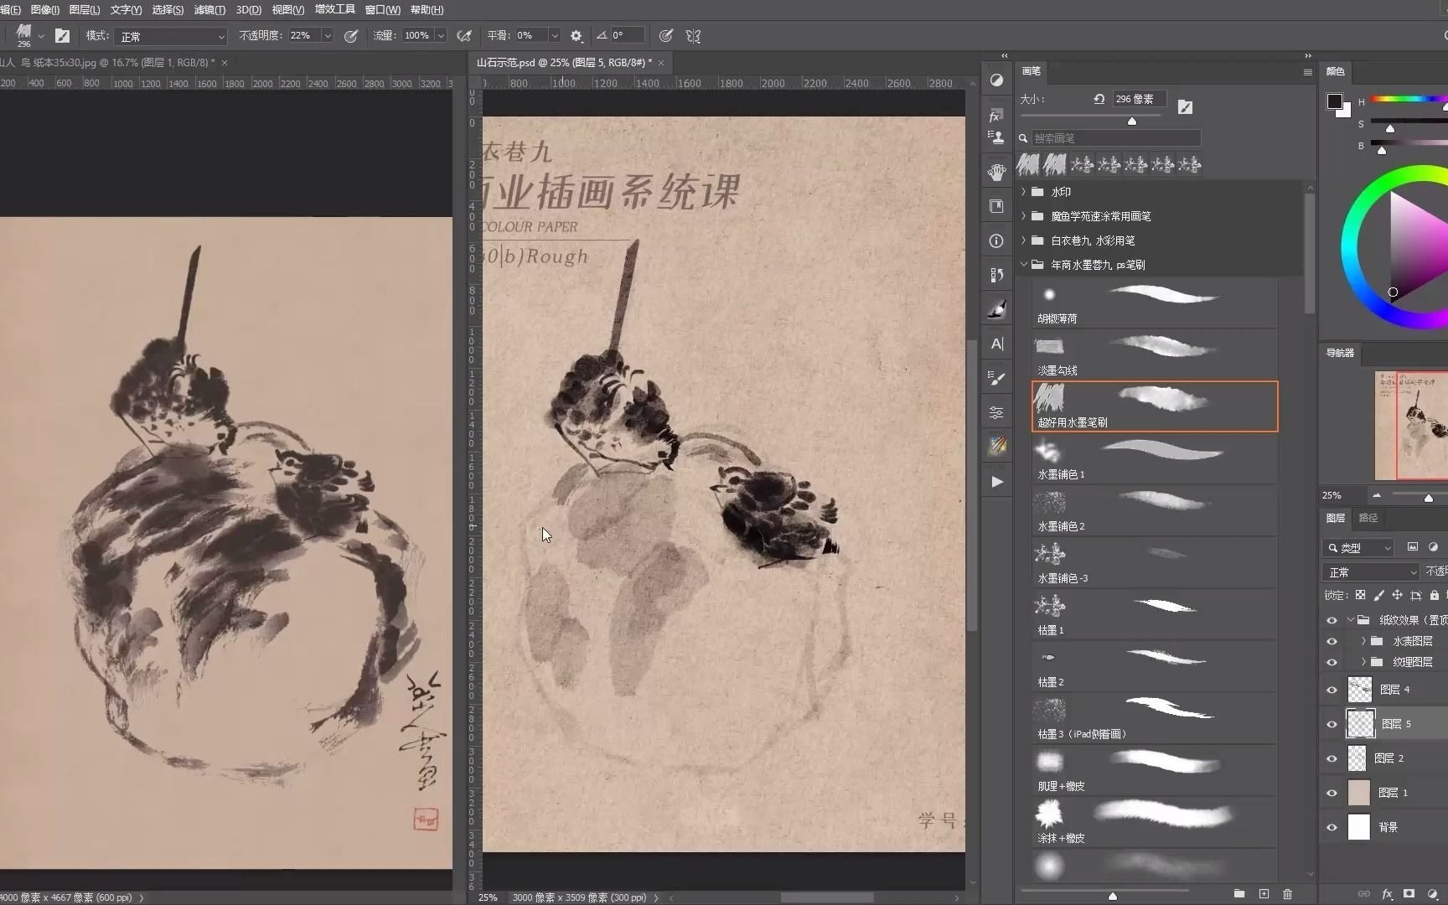1448x905 pixels.
Task: Open smoothing 0% dropdown arrow
Action: coord(554,36)
